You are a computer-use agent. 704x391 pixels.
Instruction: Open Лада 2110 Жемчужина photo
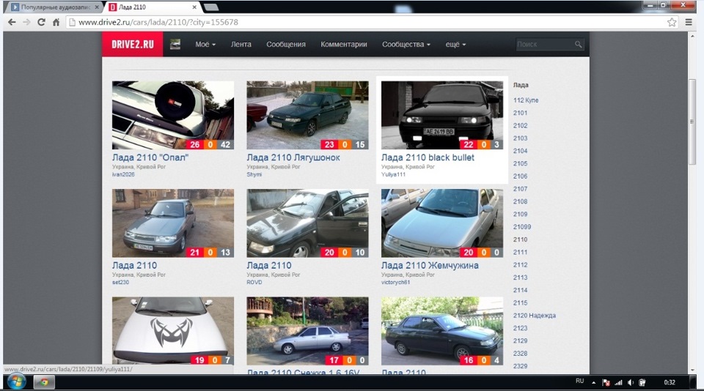(x=442, y=223)
